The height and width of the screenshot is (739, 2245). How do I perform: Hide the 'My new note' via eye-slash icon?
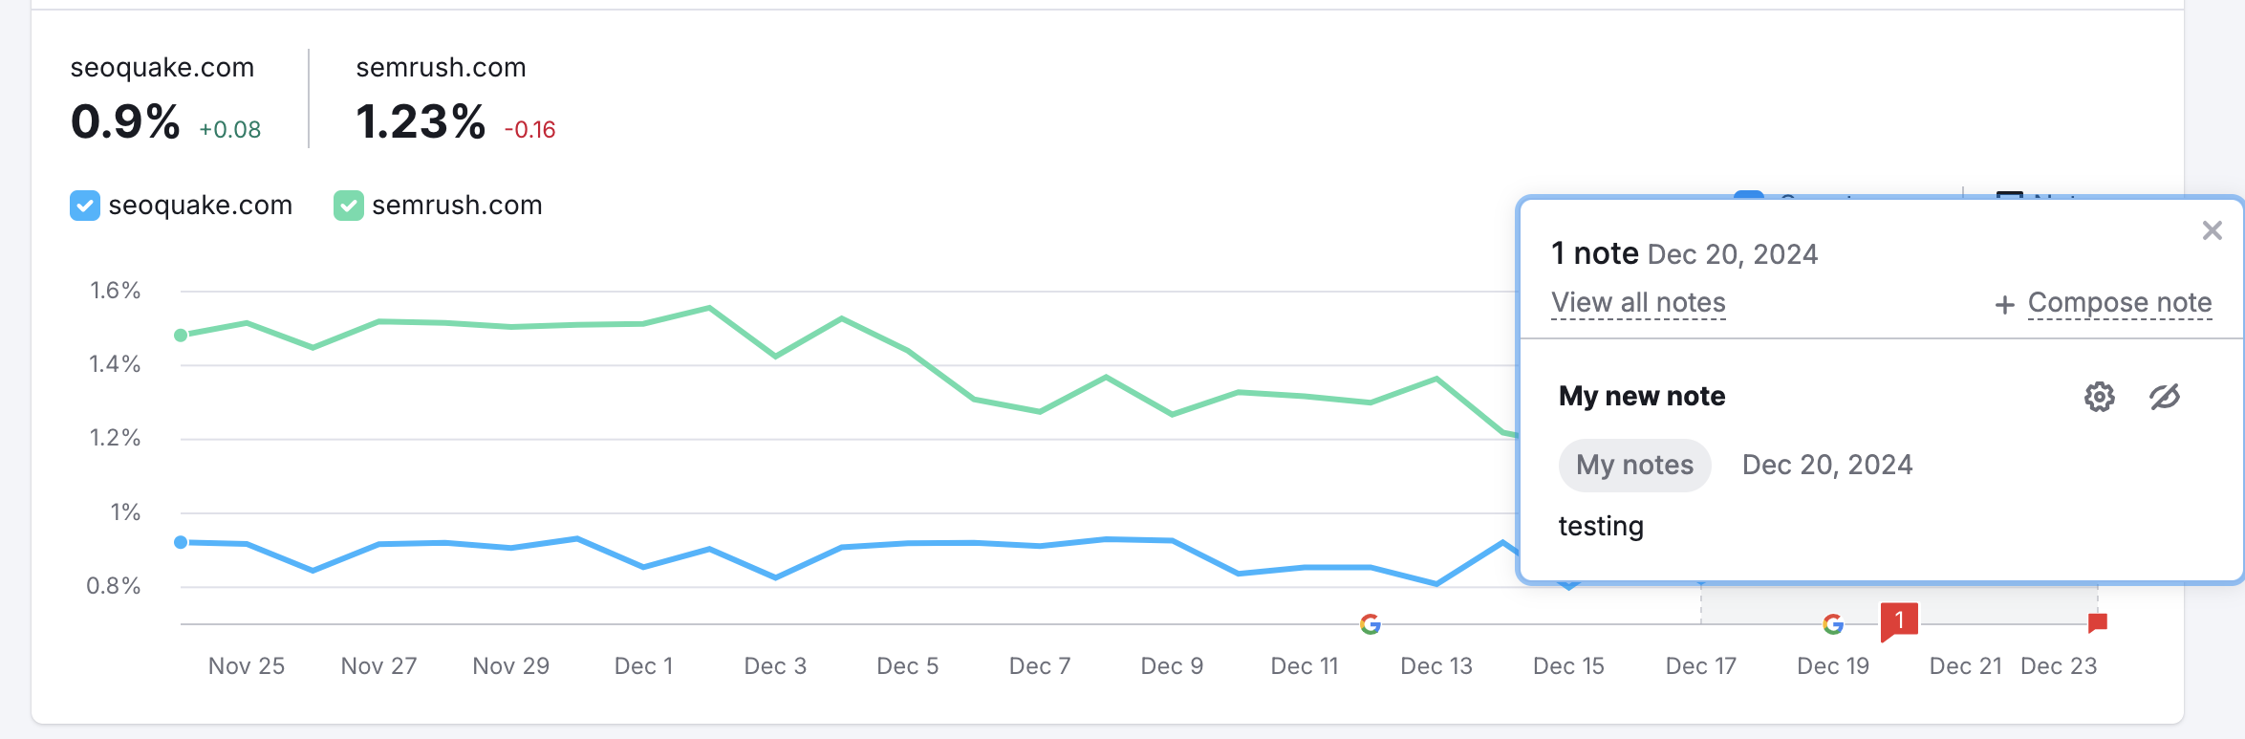[x=2166, y=397]
